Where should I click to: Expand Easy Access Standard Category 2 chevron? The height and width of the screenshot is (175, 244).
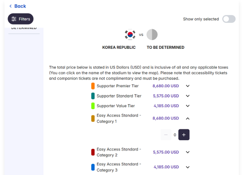click(x=188, y=152)
